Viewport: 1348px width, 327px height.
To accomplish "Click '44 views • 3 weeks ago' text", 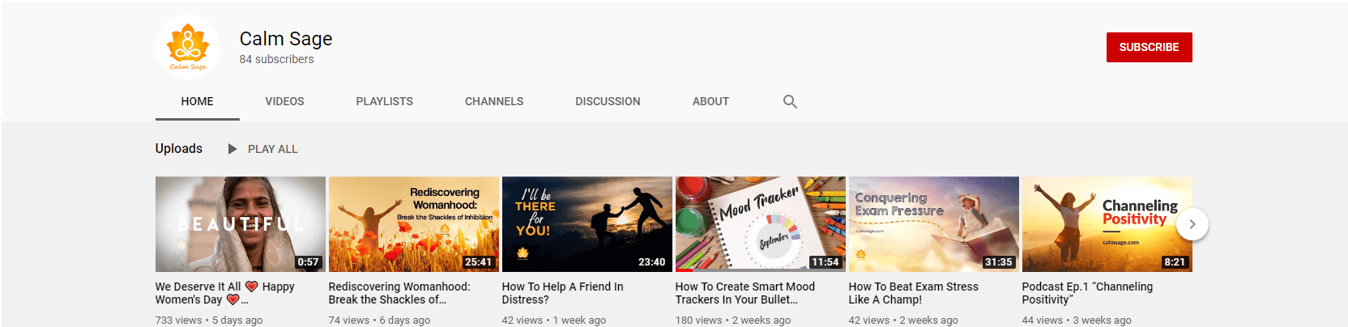I will point(1077,320).
